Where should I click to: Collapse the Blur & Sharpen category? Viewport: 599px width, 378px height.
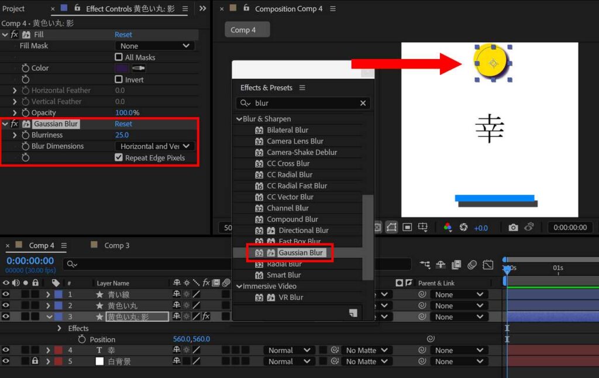coord(239,119)
